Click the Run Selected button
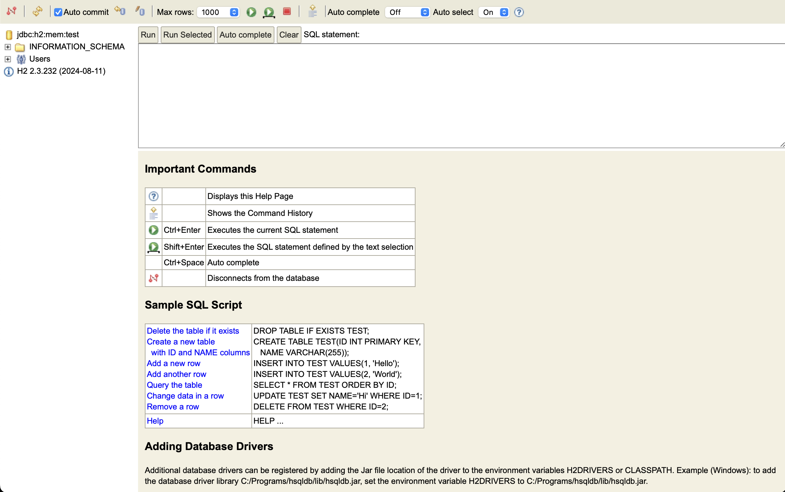Screen dimensions: 785x492 pos(187,35)
